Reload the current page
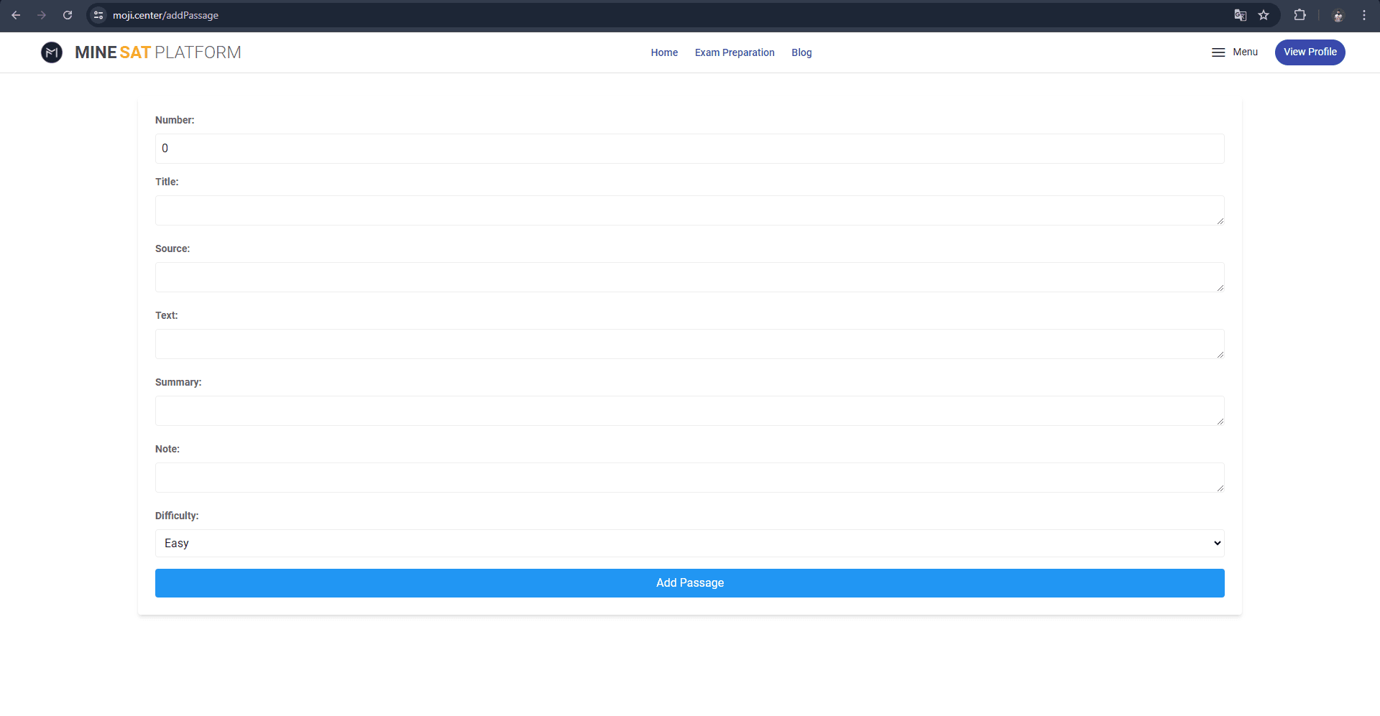 pos(68,14)
